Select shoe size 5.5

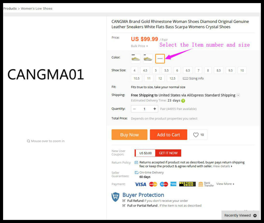coord(167,70)
